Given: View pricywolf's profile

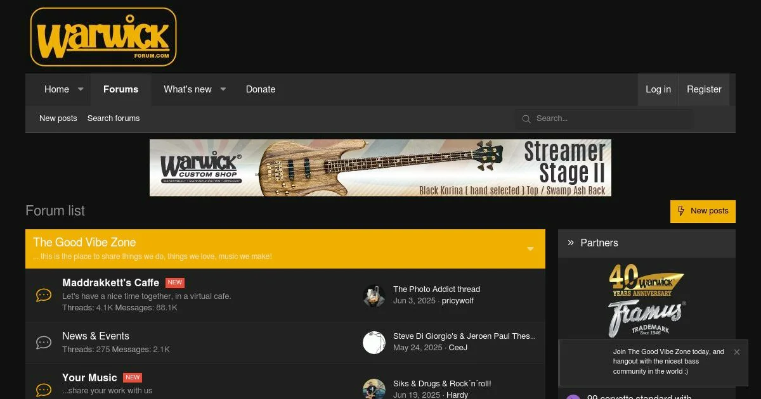Looking at the screenshot, I should [458, 301].
